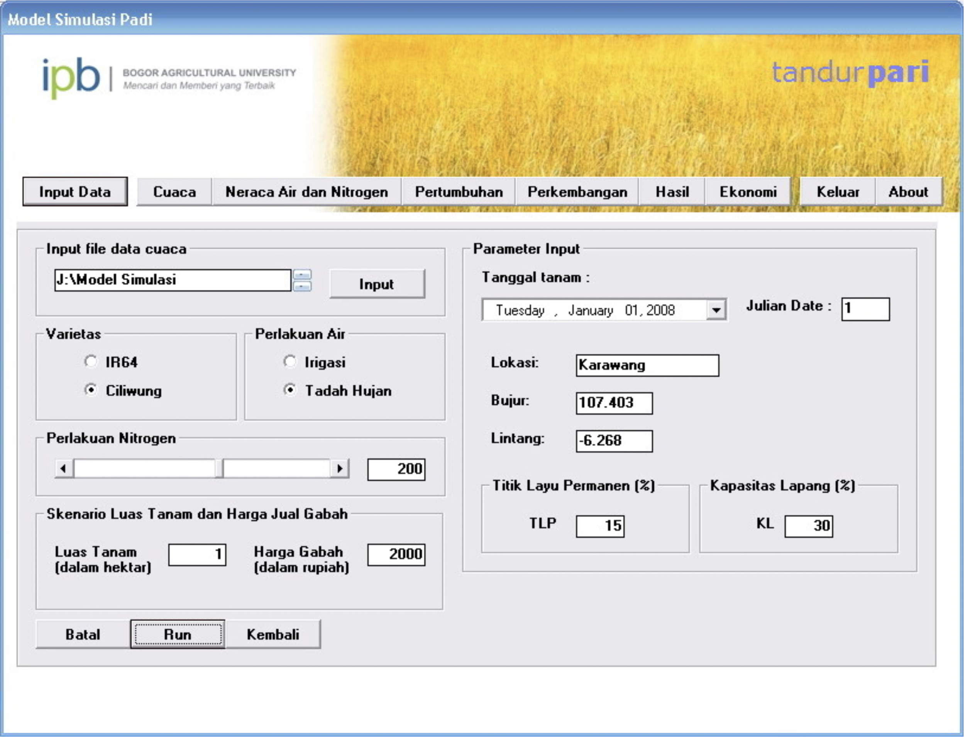Click the Perlakuan Nitrogen slider thumb
The height and width of the screenshot is (737, 965).
[219, 468]
